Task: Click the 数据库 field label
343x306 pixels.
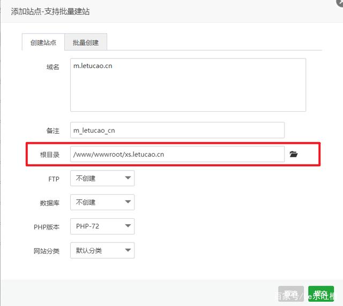Action: (x=49, y=203)
